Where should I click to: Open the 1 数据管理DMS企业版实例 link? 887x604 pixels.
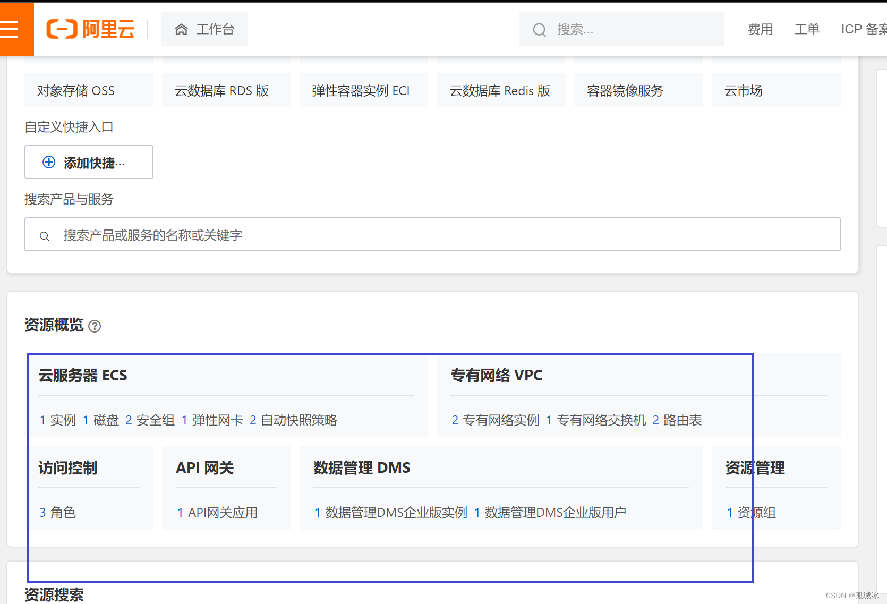(x=391, y=513)
